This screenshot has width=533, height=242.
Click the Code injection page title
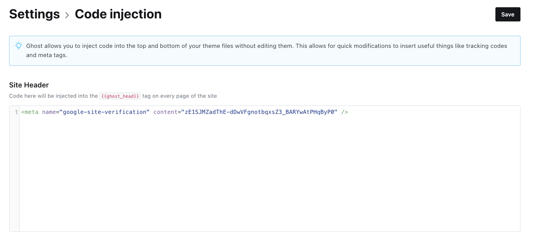pos(118,14)
